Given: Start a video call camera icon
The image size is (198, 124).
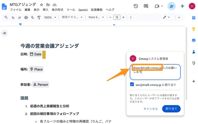Looking at the screenshot, I should click(x=157, y=6).
